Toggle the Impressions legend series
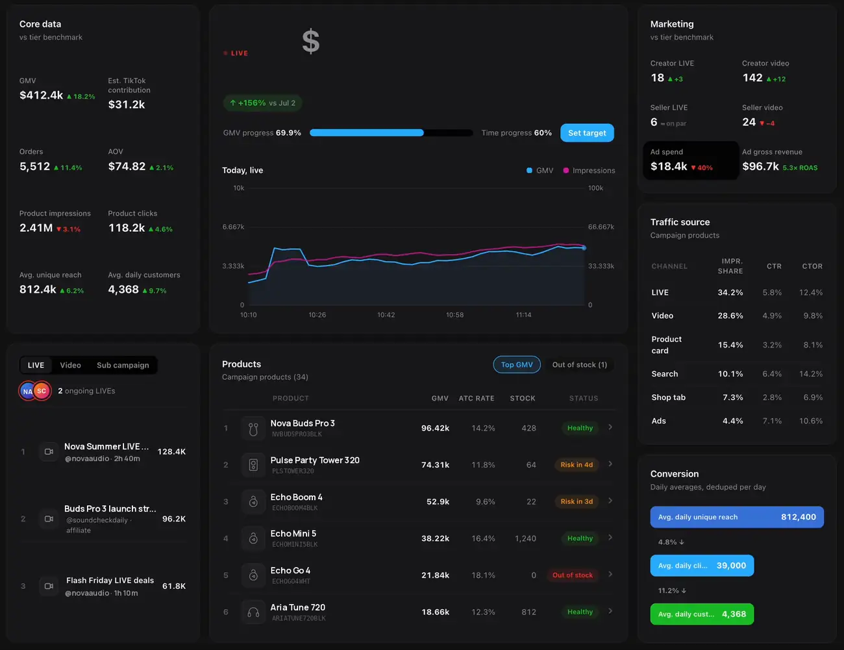The width and height of the screenshot is (844, 650). [589, 170]
